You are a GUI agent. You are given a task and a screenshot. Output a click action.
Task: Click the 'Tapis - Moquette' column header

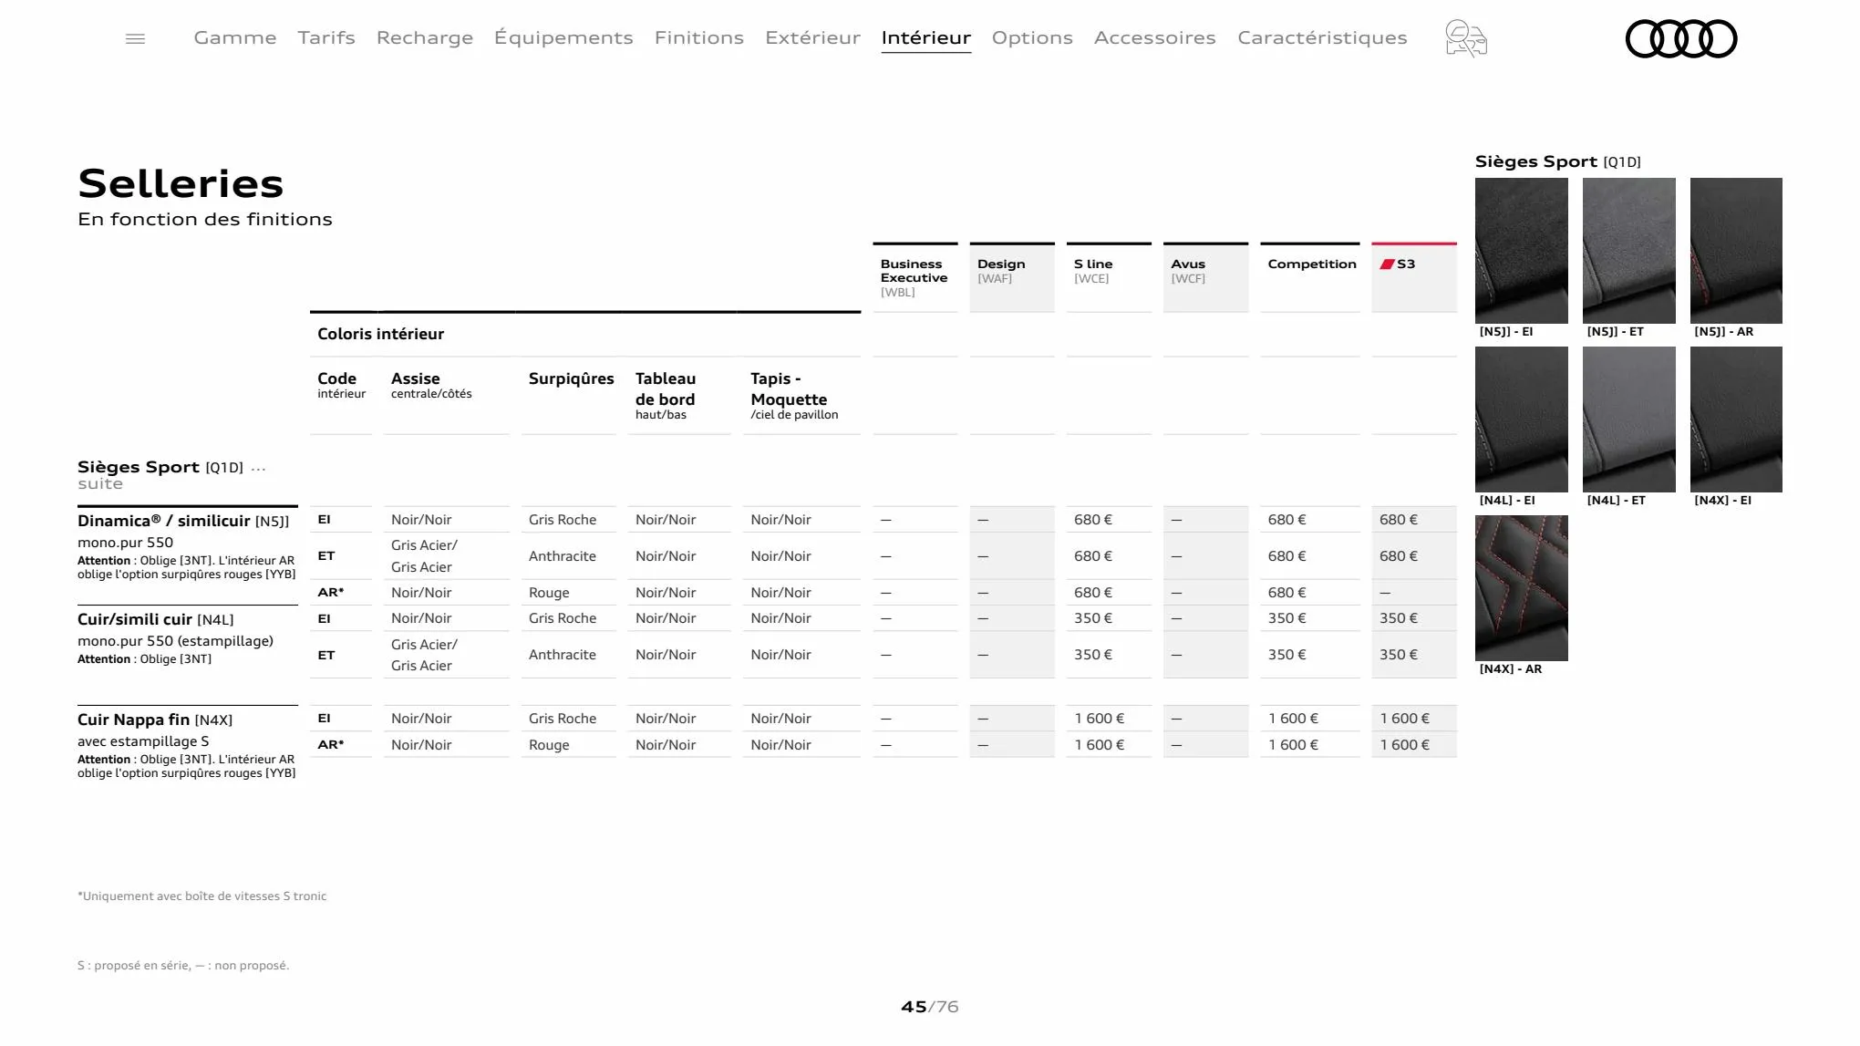pyautogui.click(x=794, y=395)
